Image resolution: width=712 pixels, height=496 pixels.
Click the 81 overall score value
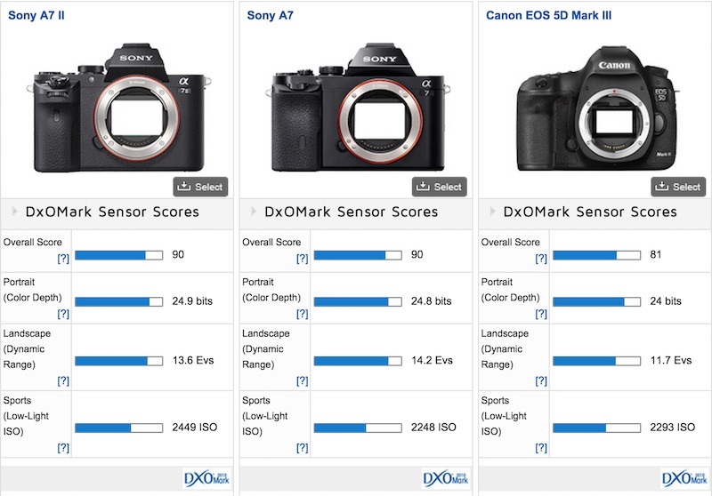pos(655,254)
